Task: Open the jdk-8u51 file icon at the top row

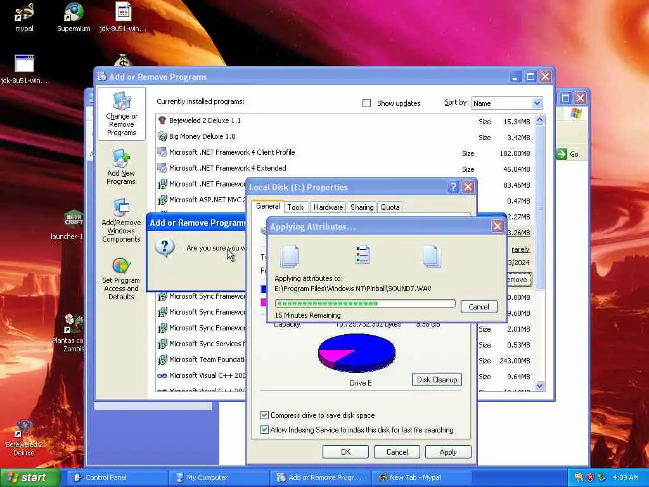Action: (x=123, y=16)
